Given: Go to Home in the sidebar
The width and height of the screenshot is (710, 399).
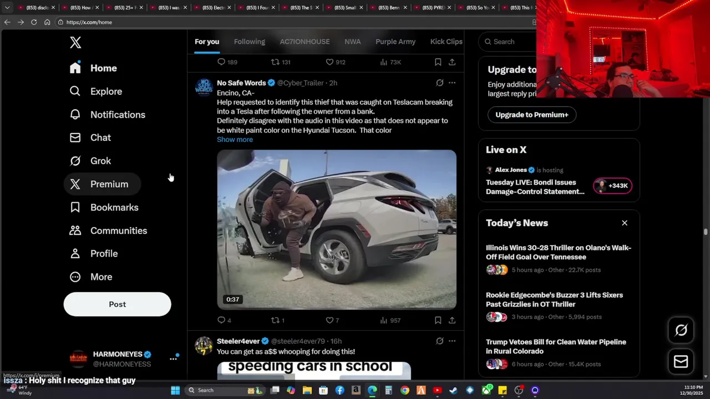Looking at the screenshot, I should (93, 68).
